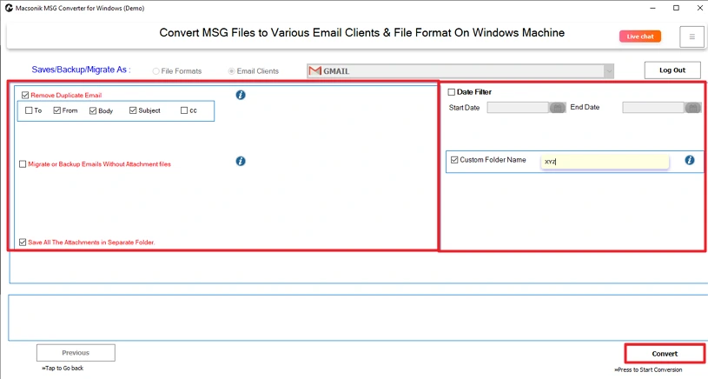Open the hamburger menu icon
The width and height of the screenshot is (708, 379).
691,36
